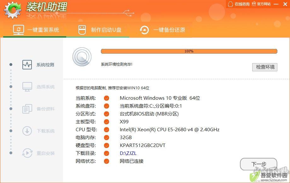
Task: Click the reinstall monitor icon
Action: point(19,30)
